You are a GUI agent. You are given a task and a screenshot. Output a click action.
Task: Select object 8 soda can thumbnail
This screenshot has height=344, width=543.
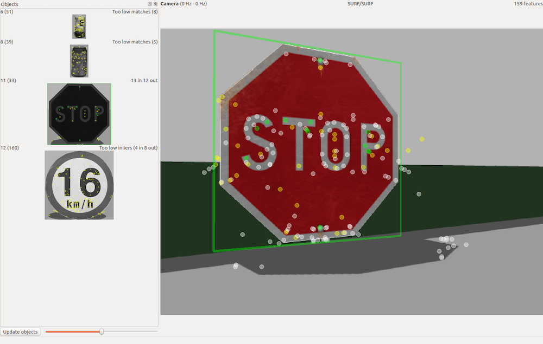point(79,61)
